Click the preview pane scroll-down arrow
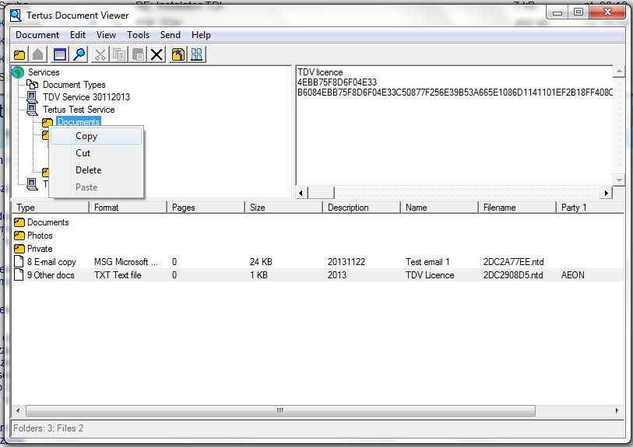This screenshot has width=633, height=447. click(618, 180)
